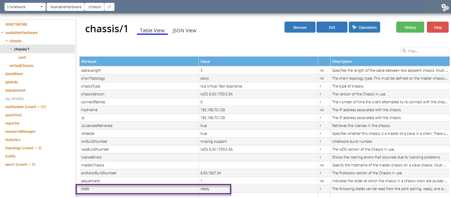Switch to JSON View tab
The width and height of the screenshot is (451, 198).
(184, 31)
